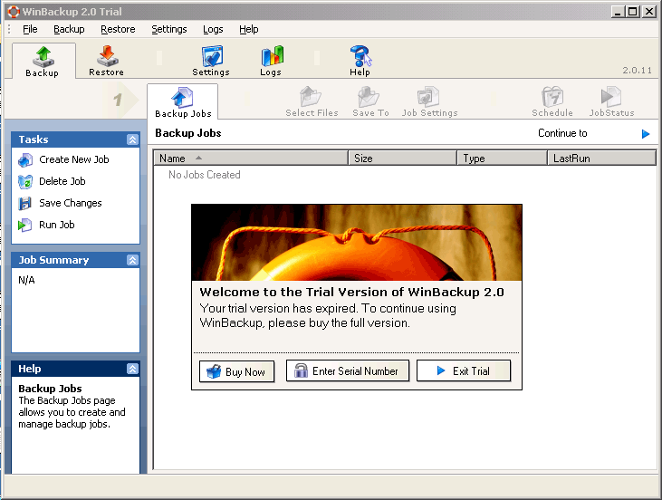The width and height of the screenshot is (662, 500).
Task: Click the lifebuoy trial banner image
Action: [357, 243]
